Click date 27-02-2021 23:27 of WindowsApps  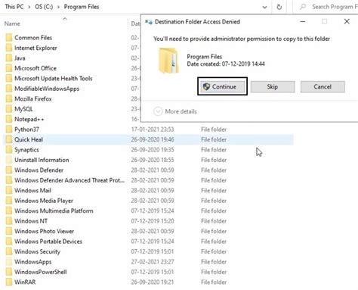click(153, 261)
